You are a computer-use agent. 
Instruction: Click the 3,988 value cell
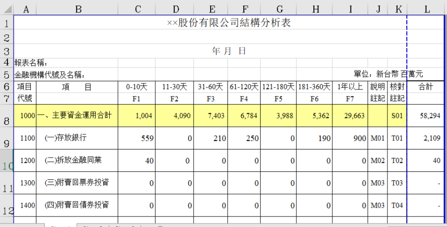click(279, 116)
